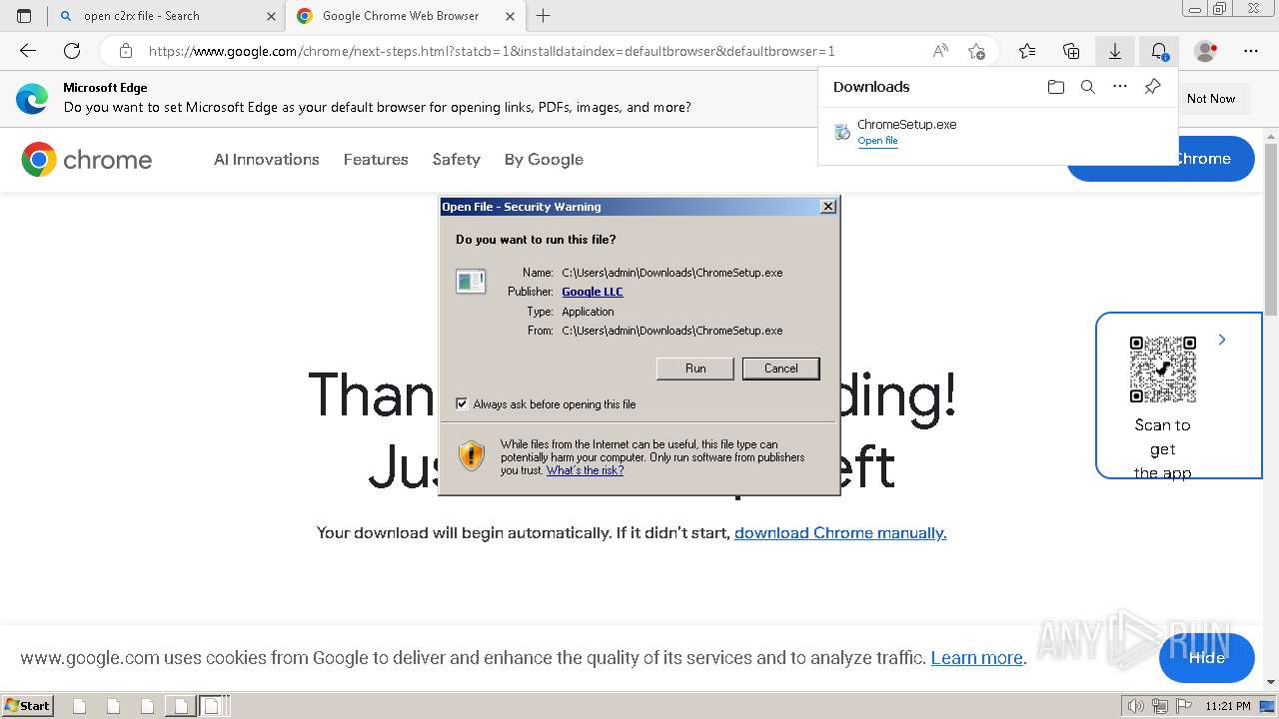Click the ChromeSetup.exe download icon
The image size is (1279, 719).
point(842,132)
